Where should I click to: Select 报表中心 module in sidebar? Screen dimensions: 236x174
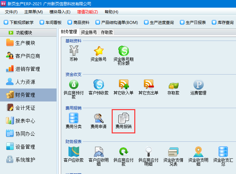click(x=25, y=121)
